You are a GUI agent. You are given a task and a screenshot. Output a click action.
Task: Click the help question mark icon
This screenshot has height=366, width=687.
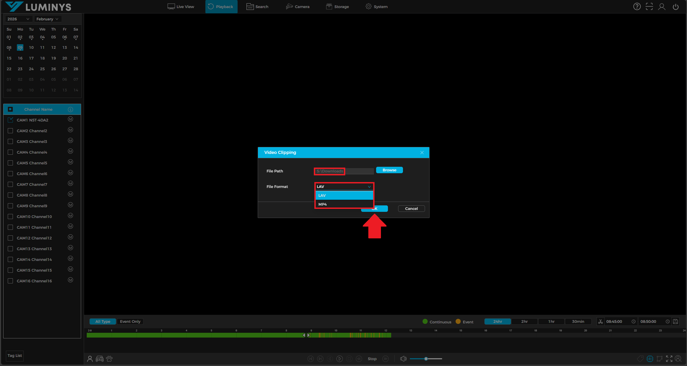(x=637, y=7)
